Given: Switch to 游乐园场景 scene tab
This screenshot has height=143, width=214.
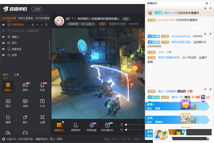Looking at the screenshot, I should tap(9, 18).
